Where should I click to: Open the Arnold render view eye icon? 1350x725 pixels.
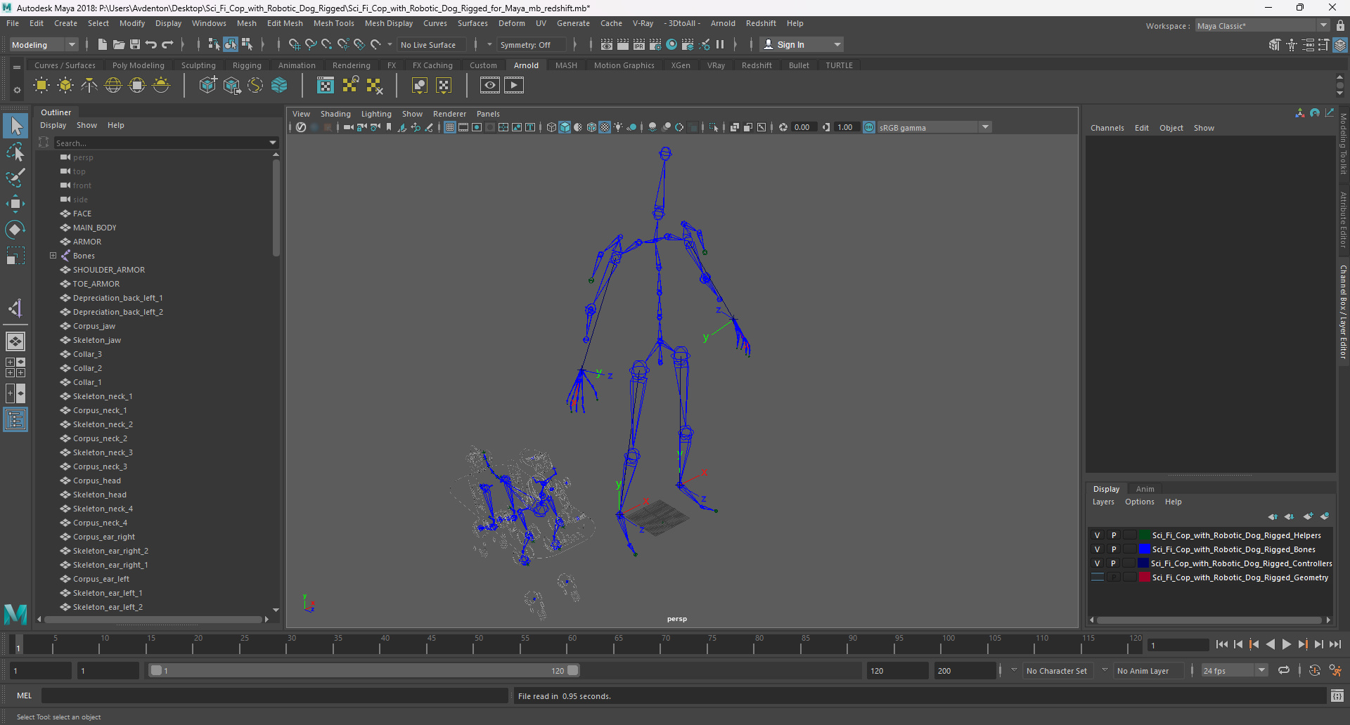click(490, 85)
